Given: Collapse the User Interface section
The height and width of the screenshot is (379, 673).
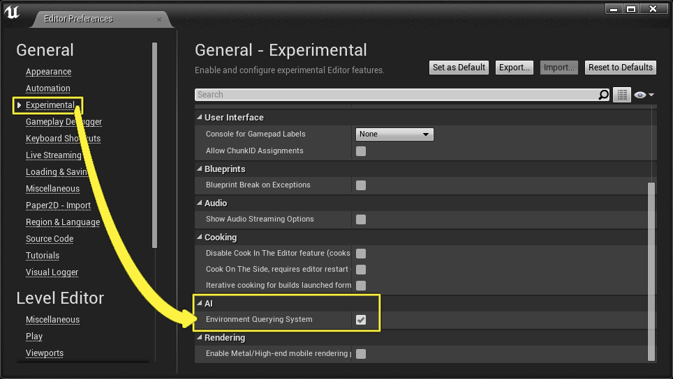Looking at the screenshot, I should point(199,118).
